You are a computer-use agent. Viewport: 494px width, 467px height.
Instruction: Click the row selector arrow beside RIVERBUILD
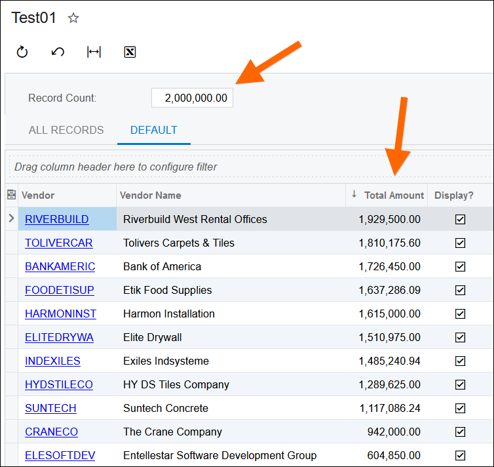(x=11, y=218)
